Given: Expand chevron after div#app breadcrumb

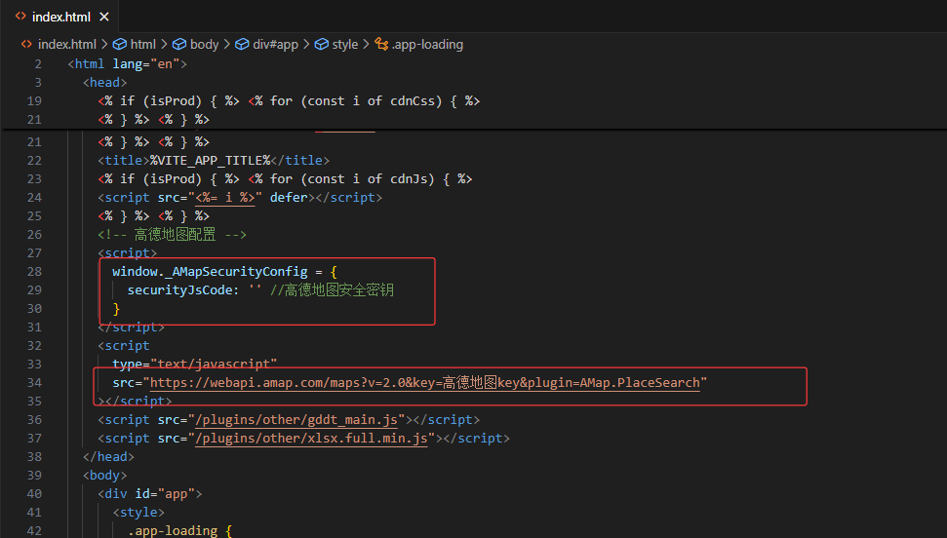Looking at the screenshot, I should point(306,44).
